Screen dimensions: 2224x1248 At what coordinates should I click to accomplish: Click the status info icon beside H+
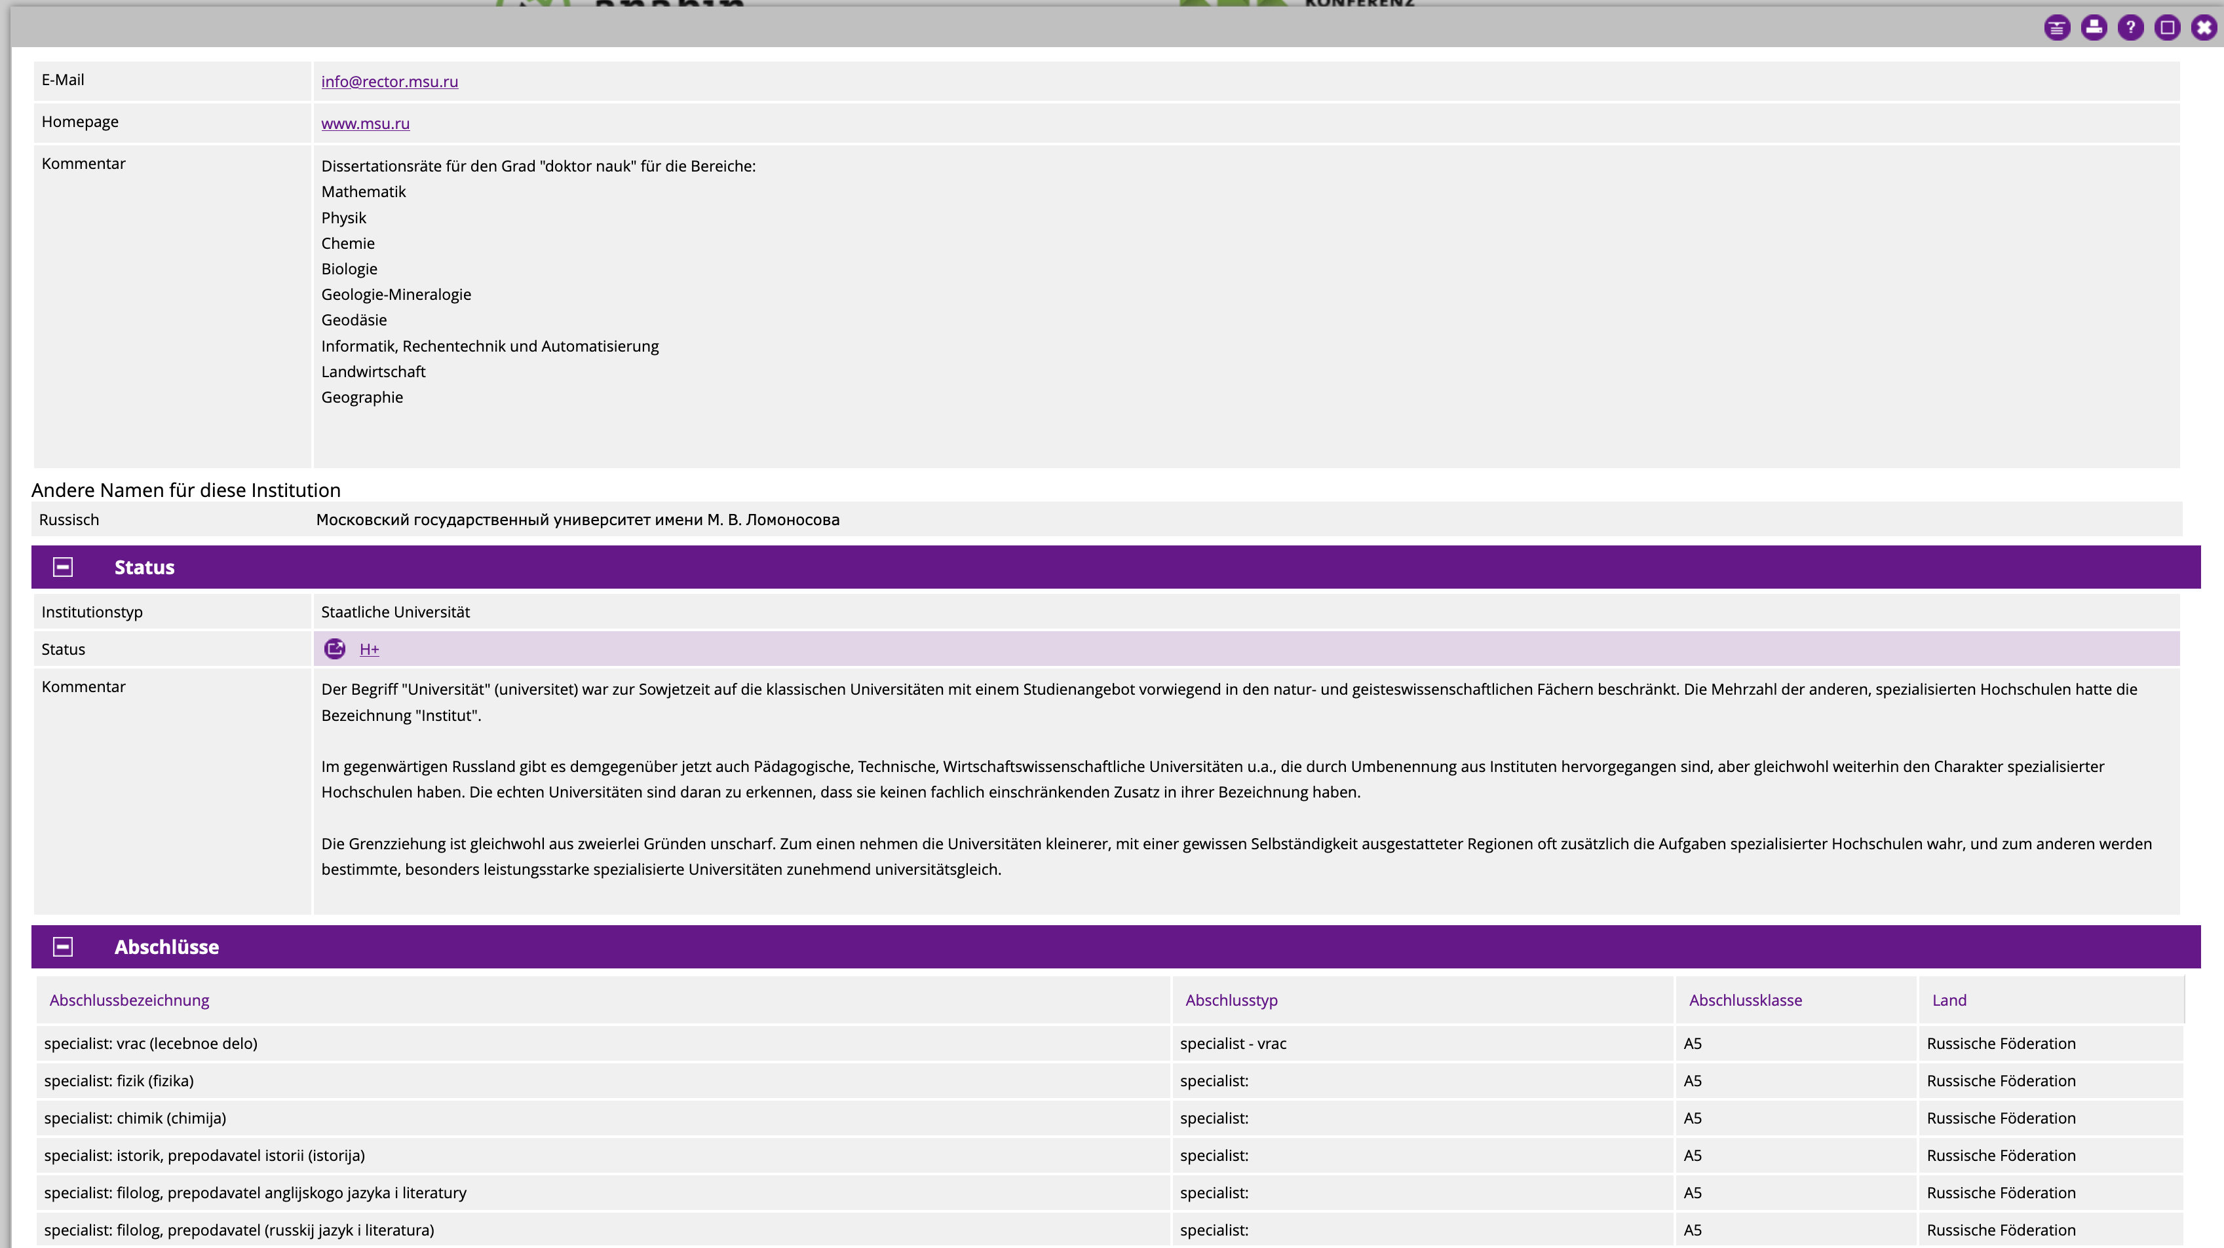tap(334, 649)
